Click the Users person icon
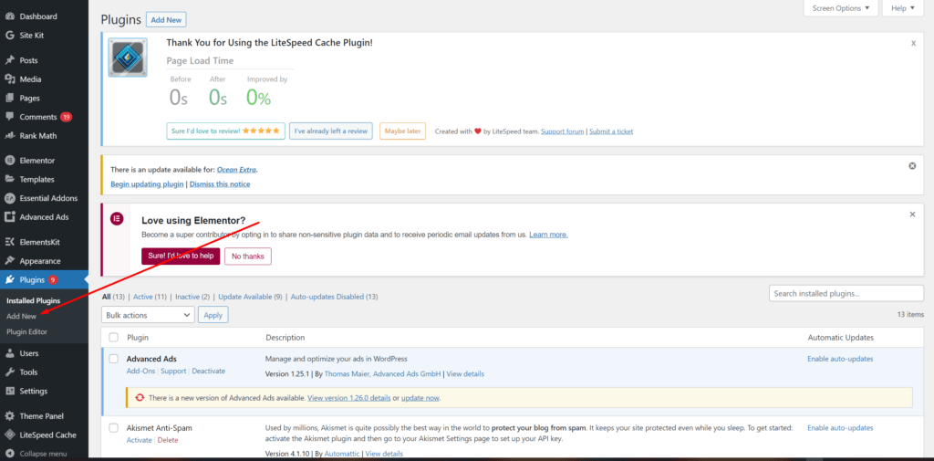 tap(9, 353)
